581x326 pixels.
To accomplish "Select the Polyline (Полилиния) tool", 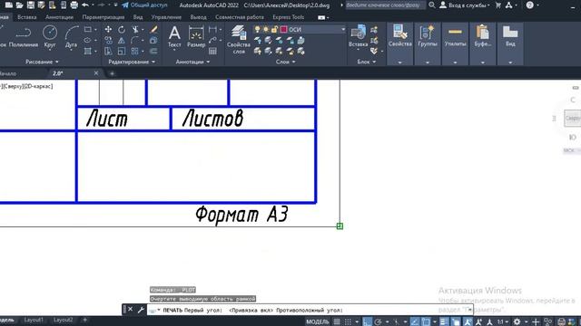I will pos(24,37).
